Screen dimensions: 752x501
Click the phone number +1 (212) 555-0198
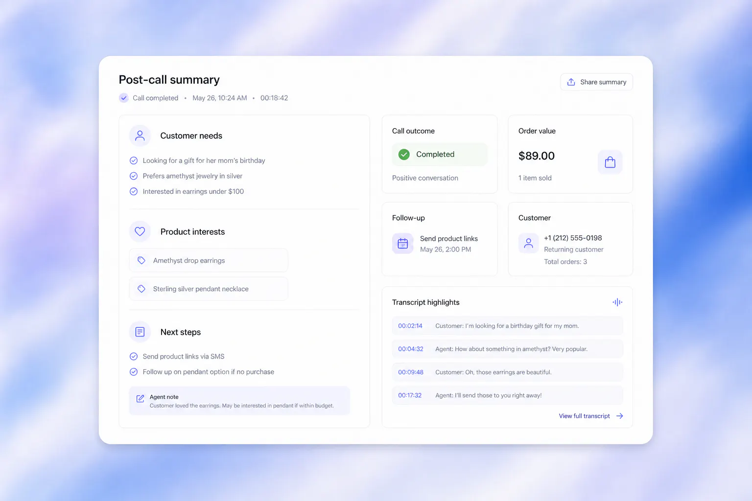573,238
